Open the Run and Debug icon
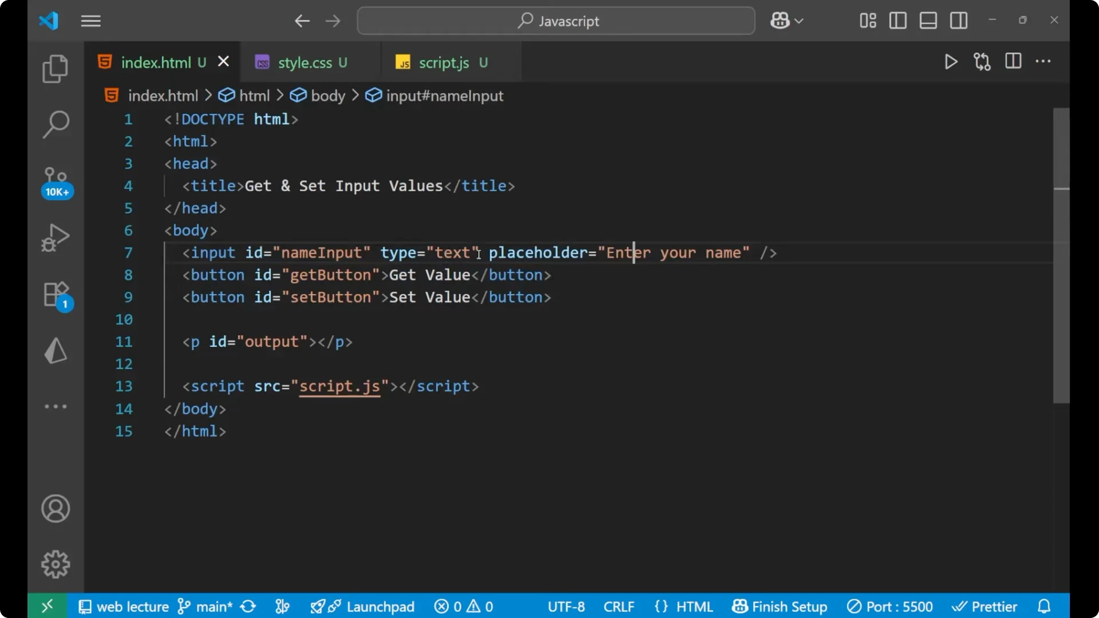The image size is (1099, 618). [55, 237]
